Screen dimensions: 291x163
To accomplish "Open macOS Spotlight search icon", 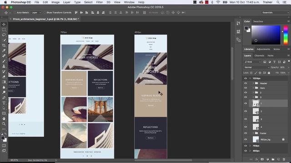I will click(278, 2).
